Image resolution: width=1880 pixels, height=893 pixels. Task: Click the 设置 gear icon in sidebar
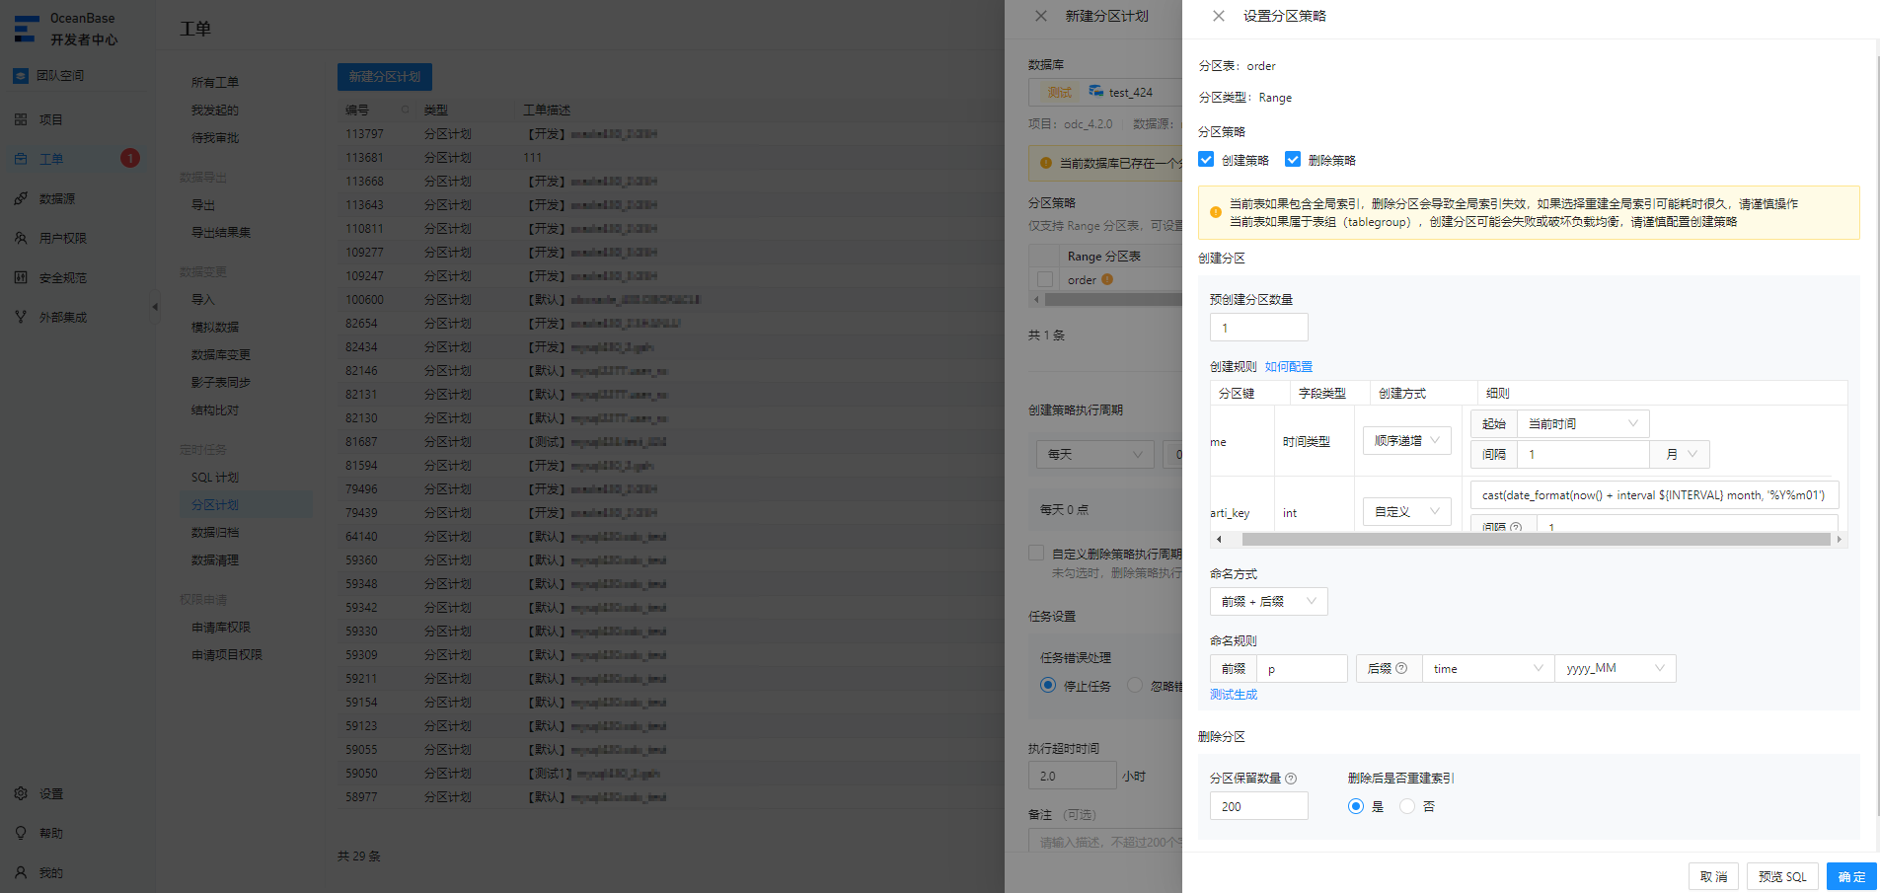[21, 793]
